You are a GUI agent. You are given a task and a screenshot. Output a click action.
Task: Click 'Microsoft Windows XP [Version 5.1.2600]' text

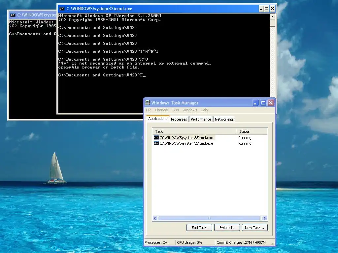coord(110,16)
